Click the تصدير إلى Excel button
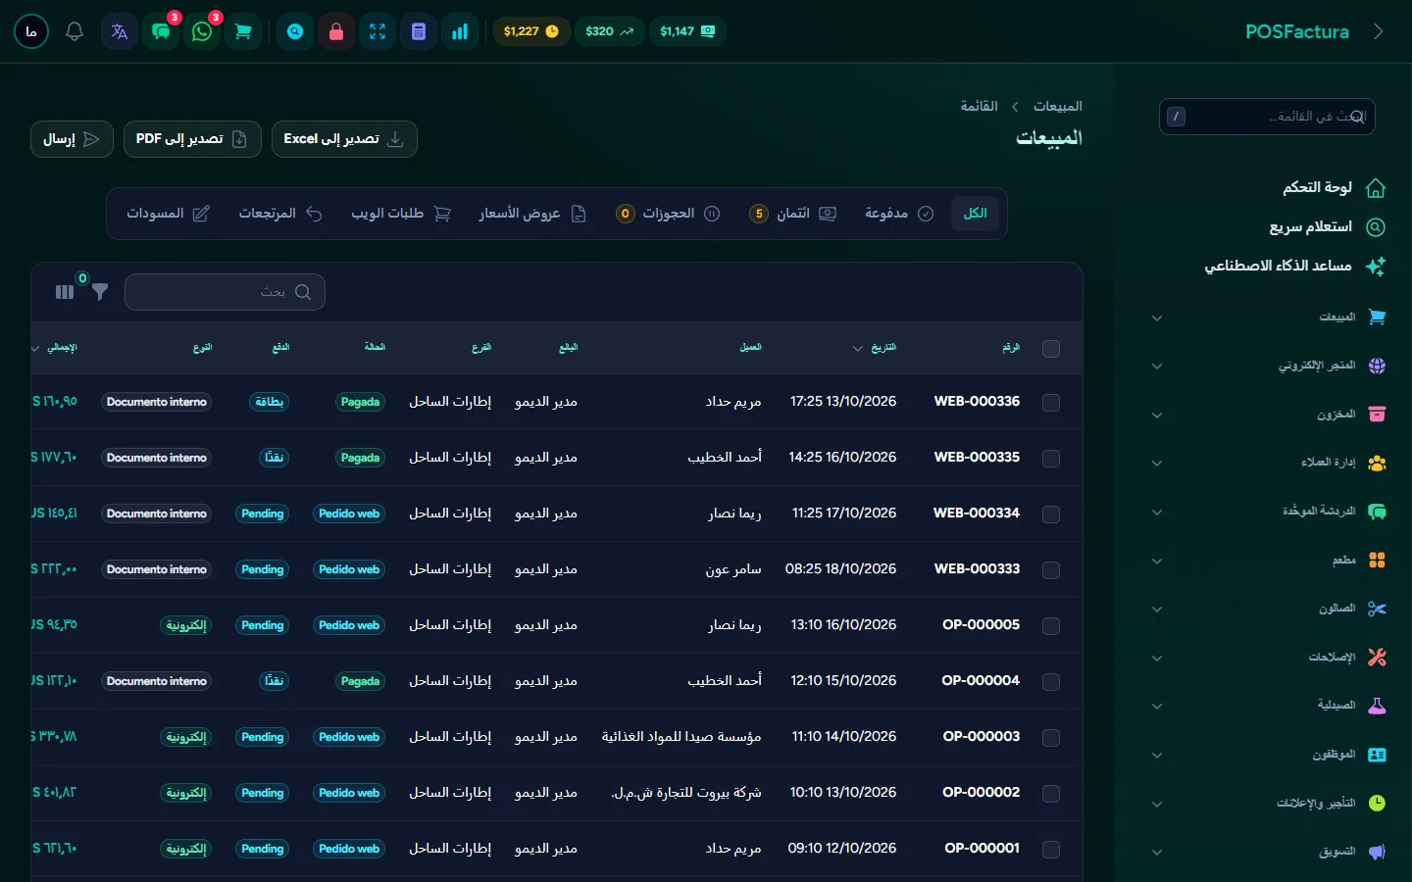Viewport: 1412px width, 882px height. pos(344,139)
